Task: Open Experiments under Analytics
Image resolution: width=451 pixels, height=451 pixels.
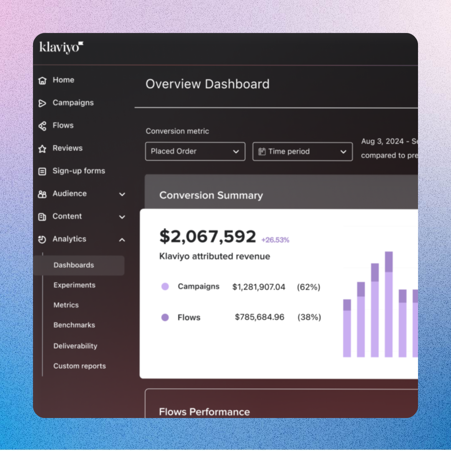Action: [74, 285]
